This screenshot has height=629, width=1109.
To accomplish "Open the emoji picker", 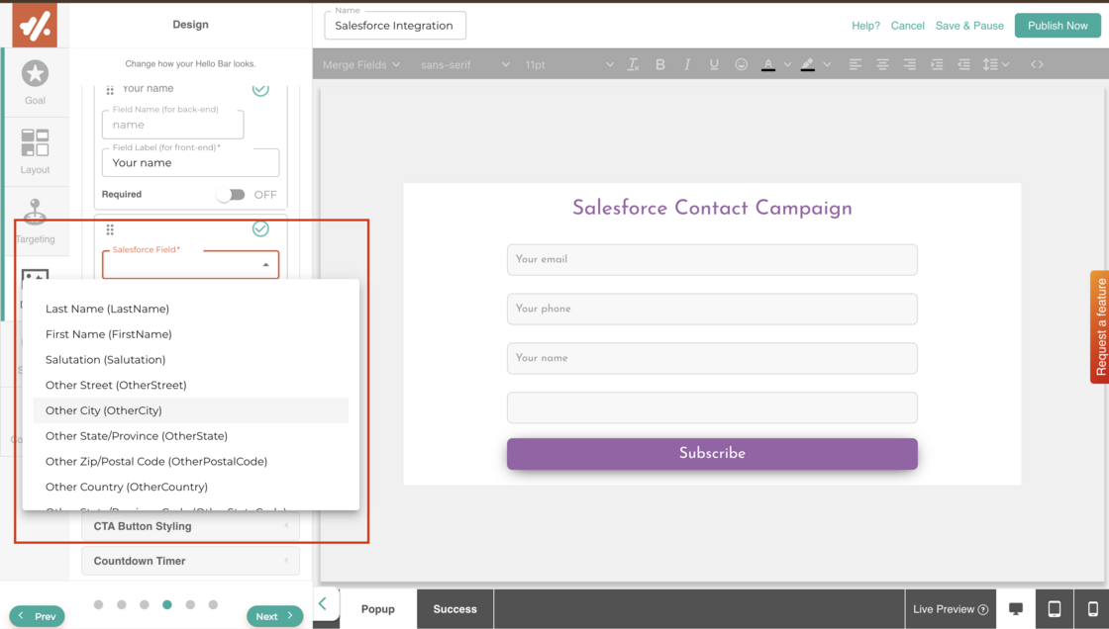I will 741,64.
